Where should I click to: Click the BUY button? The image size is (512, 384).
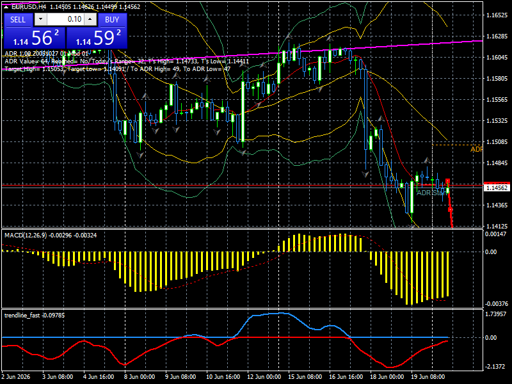coord(112,20)
